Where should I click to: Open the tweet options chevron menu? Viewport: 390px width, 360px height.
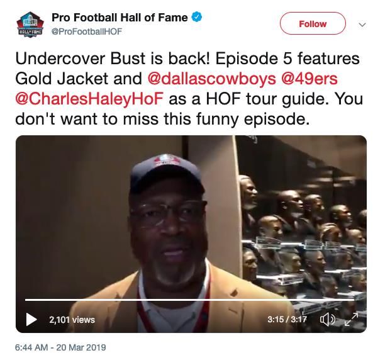pyautogui.click(x=362, y=25)
